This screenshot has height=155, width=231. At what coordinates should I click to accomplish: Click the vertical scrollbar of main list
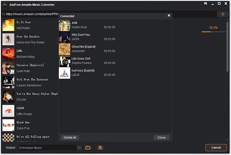pyautogui.click(x=228, y=47)
